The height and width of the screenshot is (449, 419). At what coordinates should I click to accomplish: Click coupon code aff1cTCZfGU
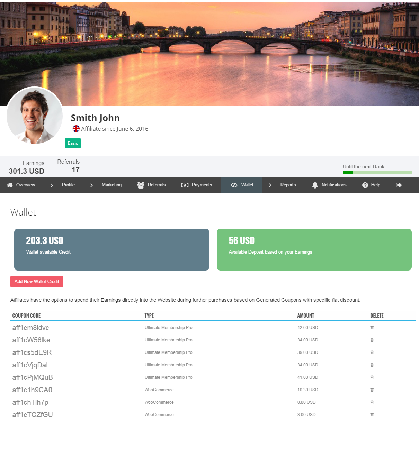coord(33,415)
